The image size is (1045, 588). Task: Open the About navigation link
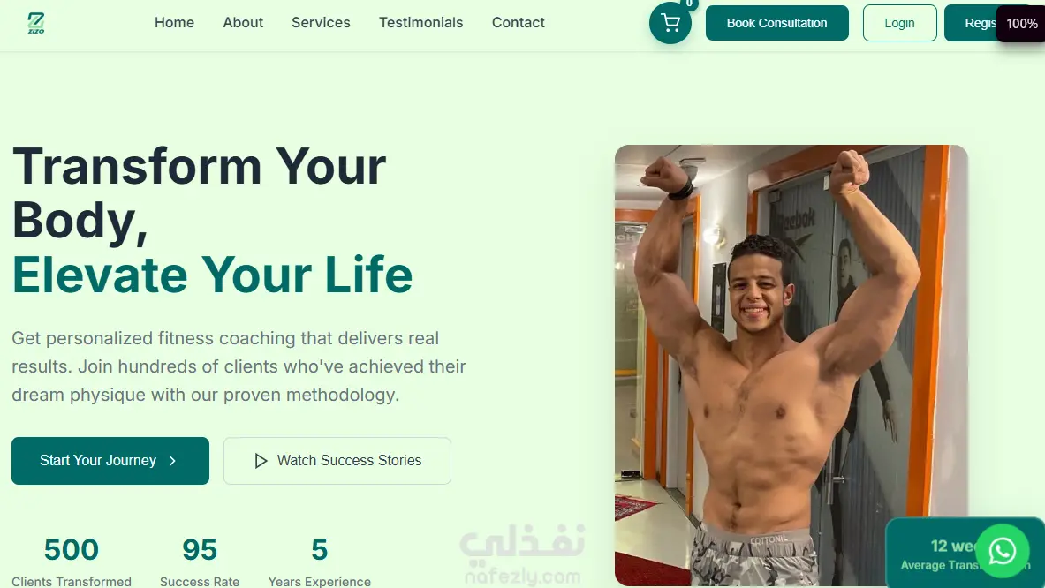243,23
